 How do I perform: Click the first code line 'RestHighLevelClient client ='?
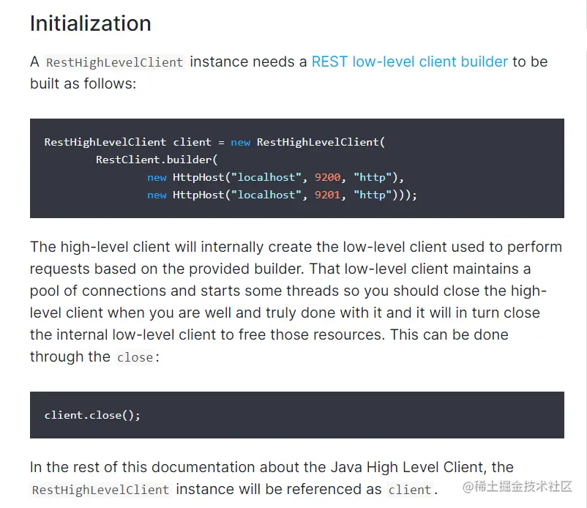pos(214,142)
